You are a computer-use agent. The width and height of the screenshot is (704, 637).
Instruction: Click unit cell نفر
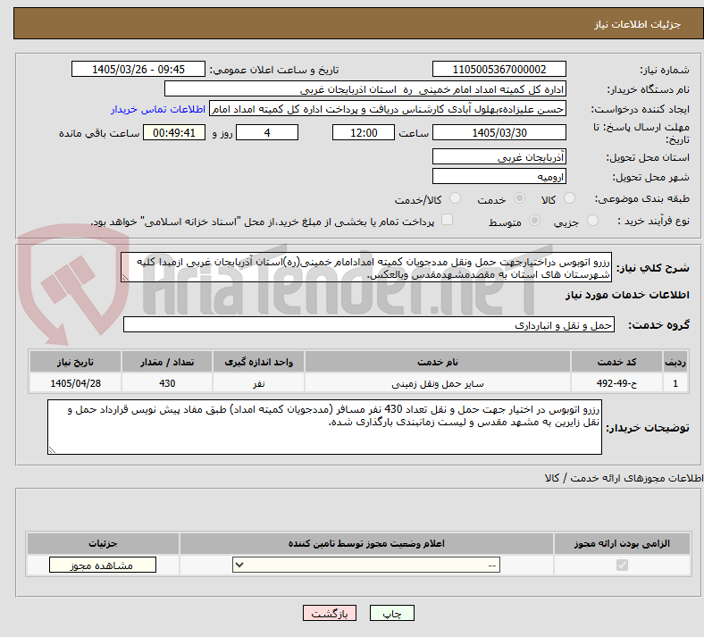tap(258, 383)
